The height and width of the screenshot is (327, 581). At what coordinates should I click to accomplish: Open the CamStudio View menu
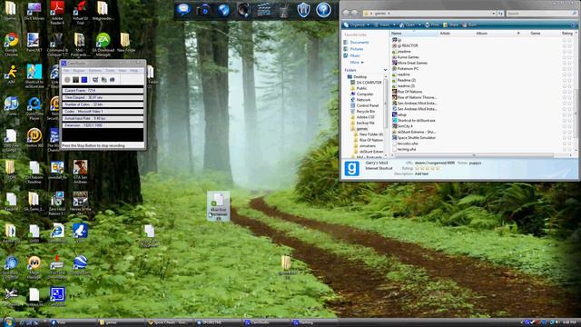123,71
